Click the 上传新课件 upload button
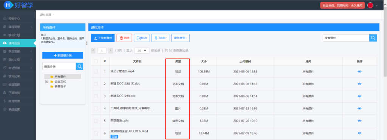 [x=103, y=38]
